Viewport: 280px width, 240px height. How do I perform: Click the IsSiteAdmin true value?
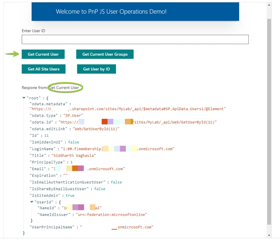[70, 196]
